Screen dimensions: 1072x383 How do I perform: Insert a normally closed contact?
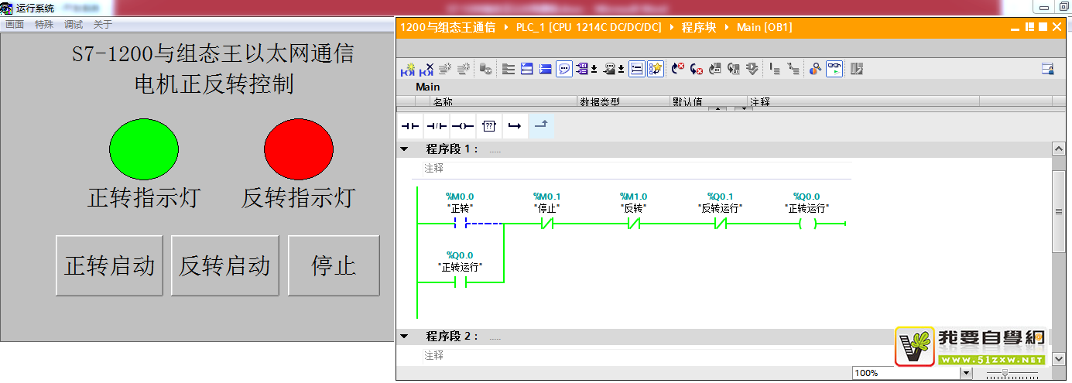(437, 125)
